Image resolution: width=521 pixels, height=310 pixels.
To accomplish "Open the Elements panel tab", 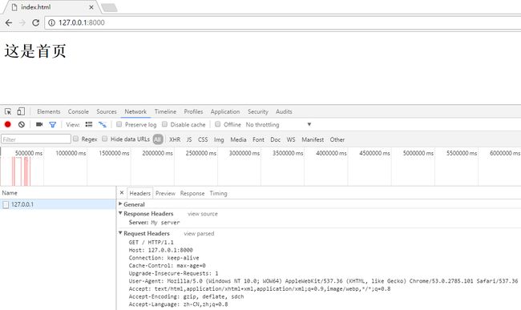I will 49,111.
